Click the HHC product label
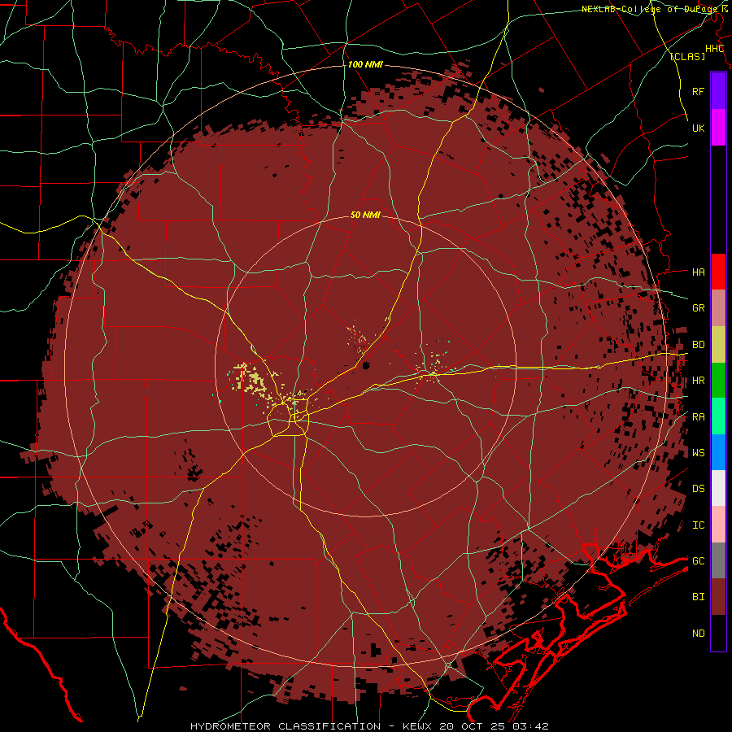 [x=714, y=49]
